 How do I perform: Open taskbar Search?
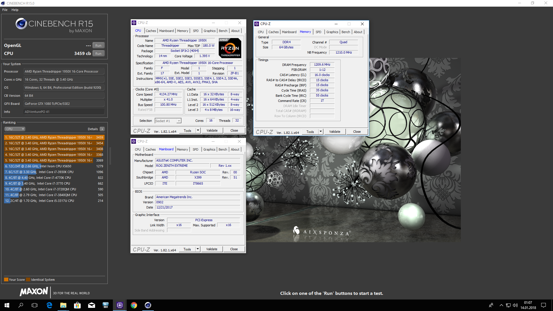[21, 305]
